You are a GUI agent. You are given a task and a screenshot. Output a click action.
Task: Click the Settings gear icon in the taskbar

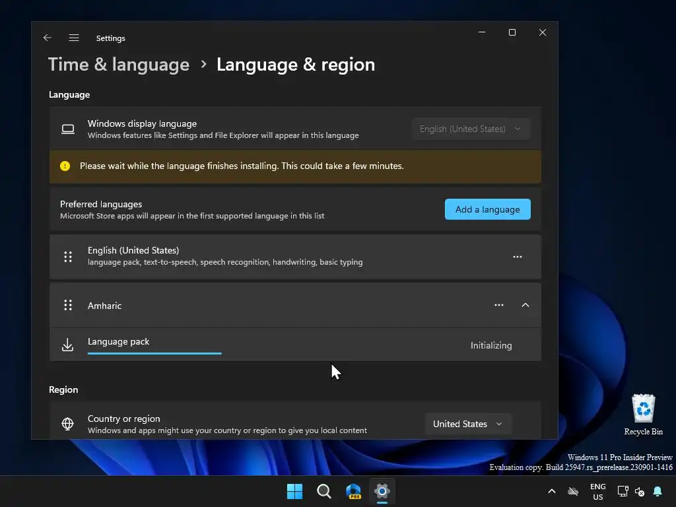point(382,491)
